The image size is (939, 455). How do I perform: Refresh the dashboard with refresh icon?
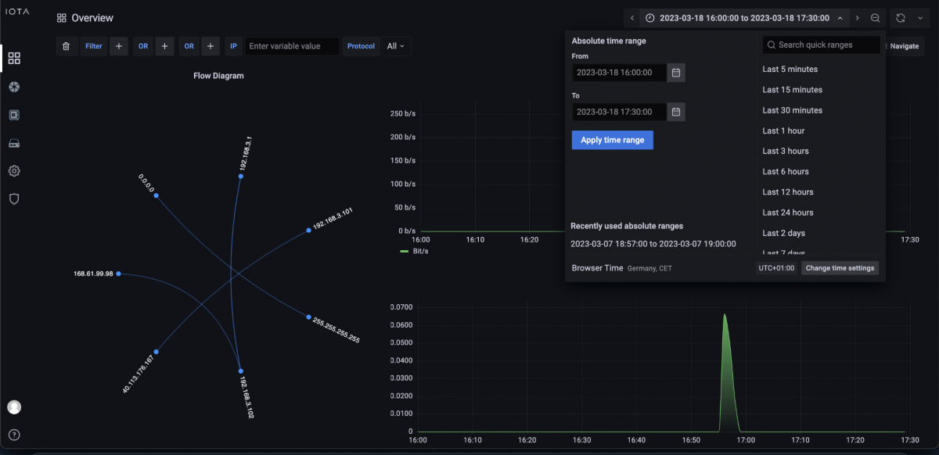coord(900,18)
